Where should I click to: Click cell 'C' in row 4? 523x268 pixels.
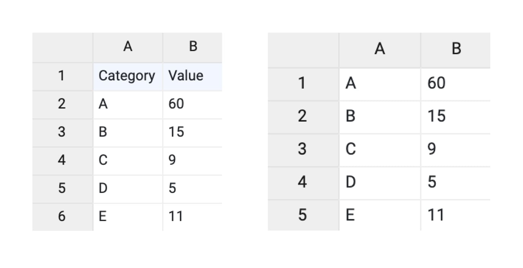point(127,160)
